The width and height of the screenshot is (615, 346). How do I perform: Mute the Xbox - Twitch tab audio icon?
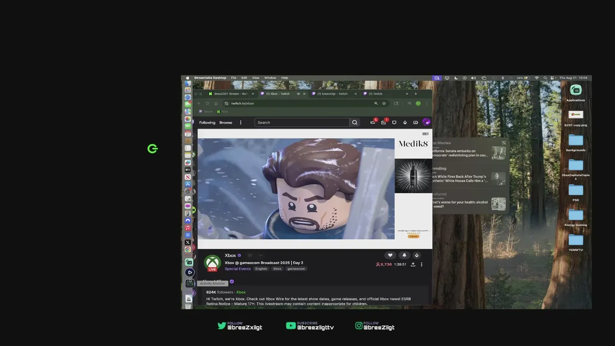298,94
